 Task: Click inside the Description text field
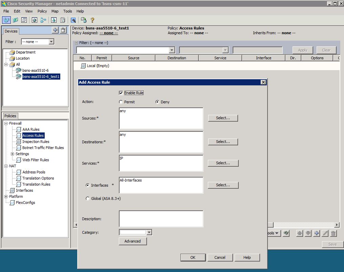161,219
